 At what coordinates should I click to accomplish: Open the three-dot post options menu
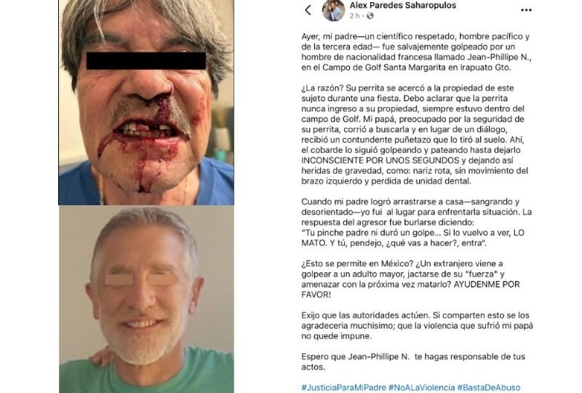(526, 10)
